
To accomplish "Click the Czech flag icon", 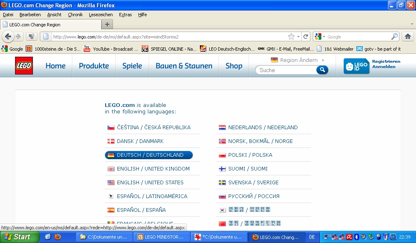I will point(111,128).
